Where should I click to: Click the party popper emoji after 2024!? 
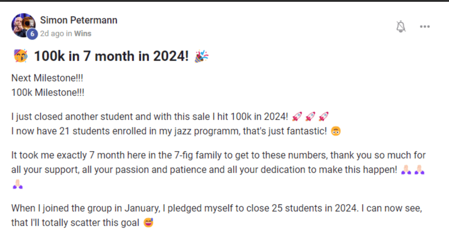click(x=201, y=56)
